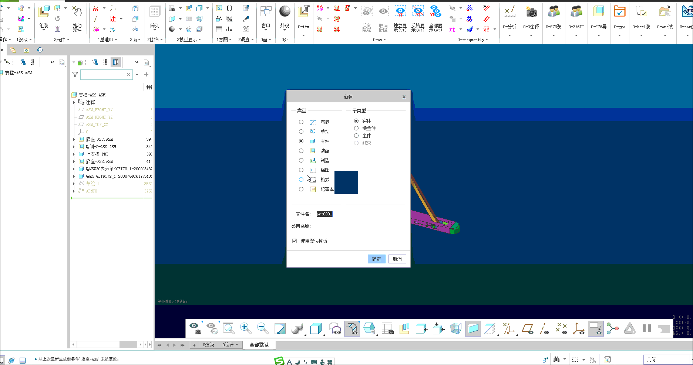Click the 阵列 (Pattern) tool icon
Image resolution: width=693 pixels, height=365 pixels.
click(155, 13)
